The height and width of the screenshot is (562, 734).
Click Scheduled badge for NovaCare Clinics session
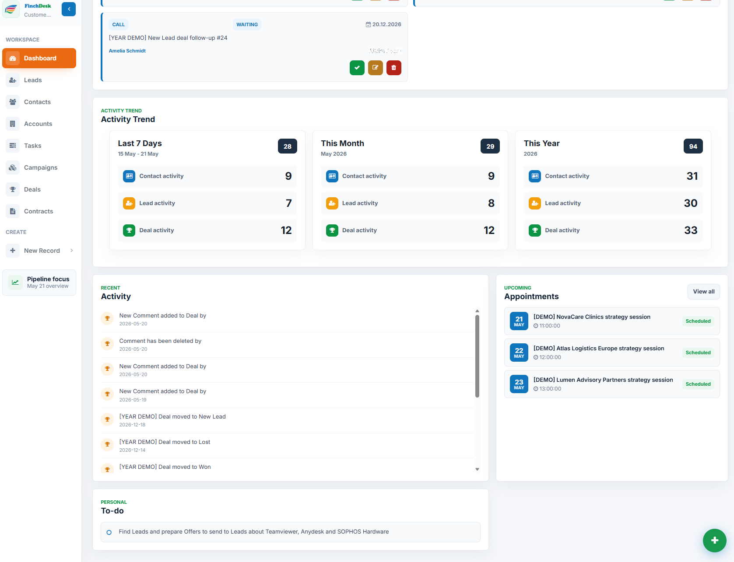coord(698,321)
